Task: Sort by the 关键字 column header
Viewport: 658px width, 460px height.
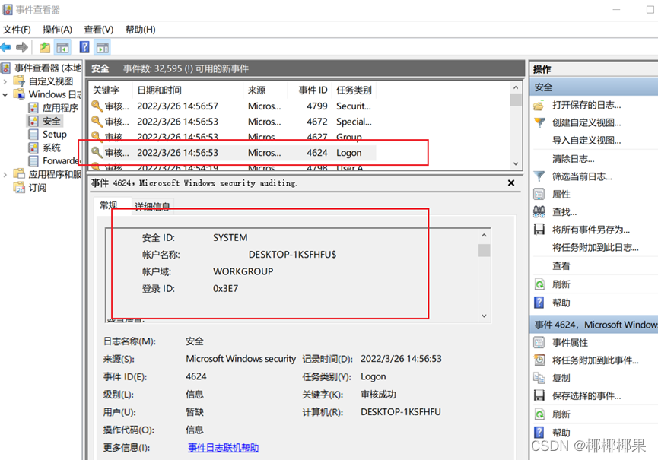Action: coord(111,90)
